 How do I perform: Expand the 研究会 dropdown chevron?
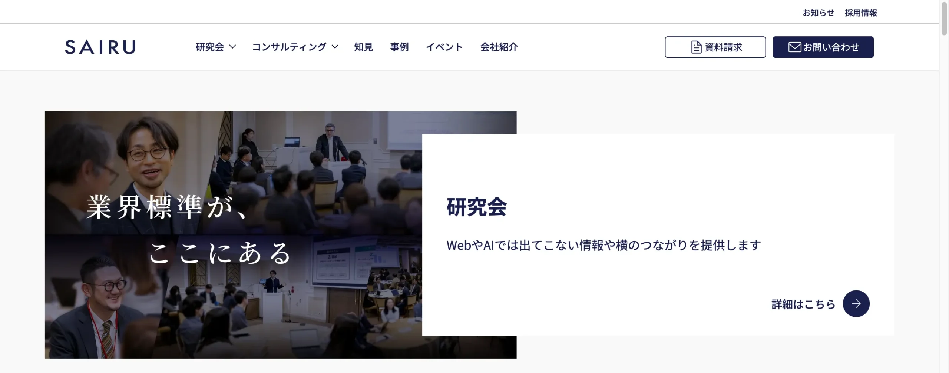(232, 47)
